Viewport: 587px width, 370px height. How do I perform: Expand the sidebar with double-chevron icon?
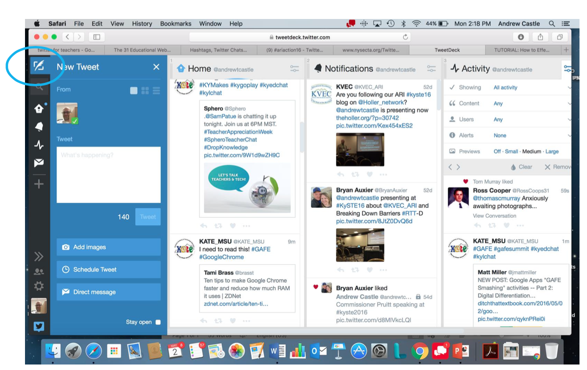point(39,256)
